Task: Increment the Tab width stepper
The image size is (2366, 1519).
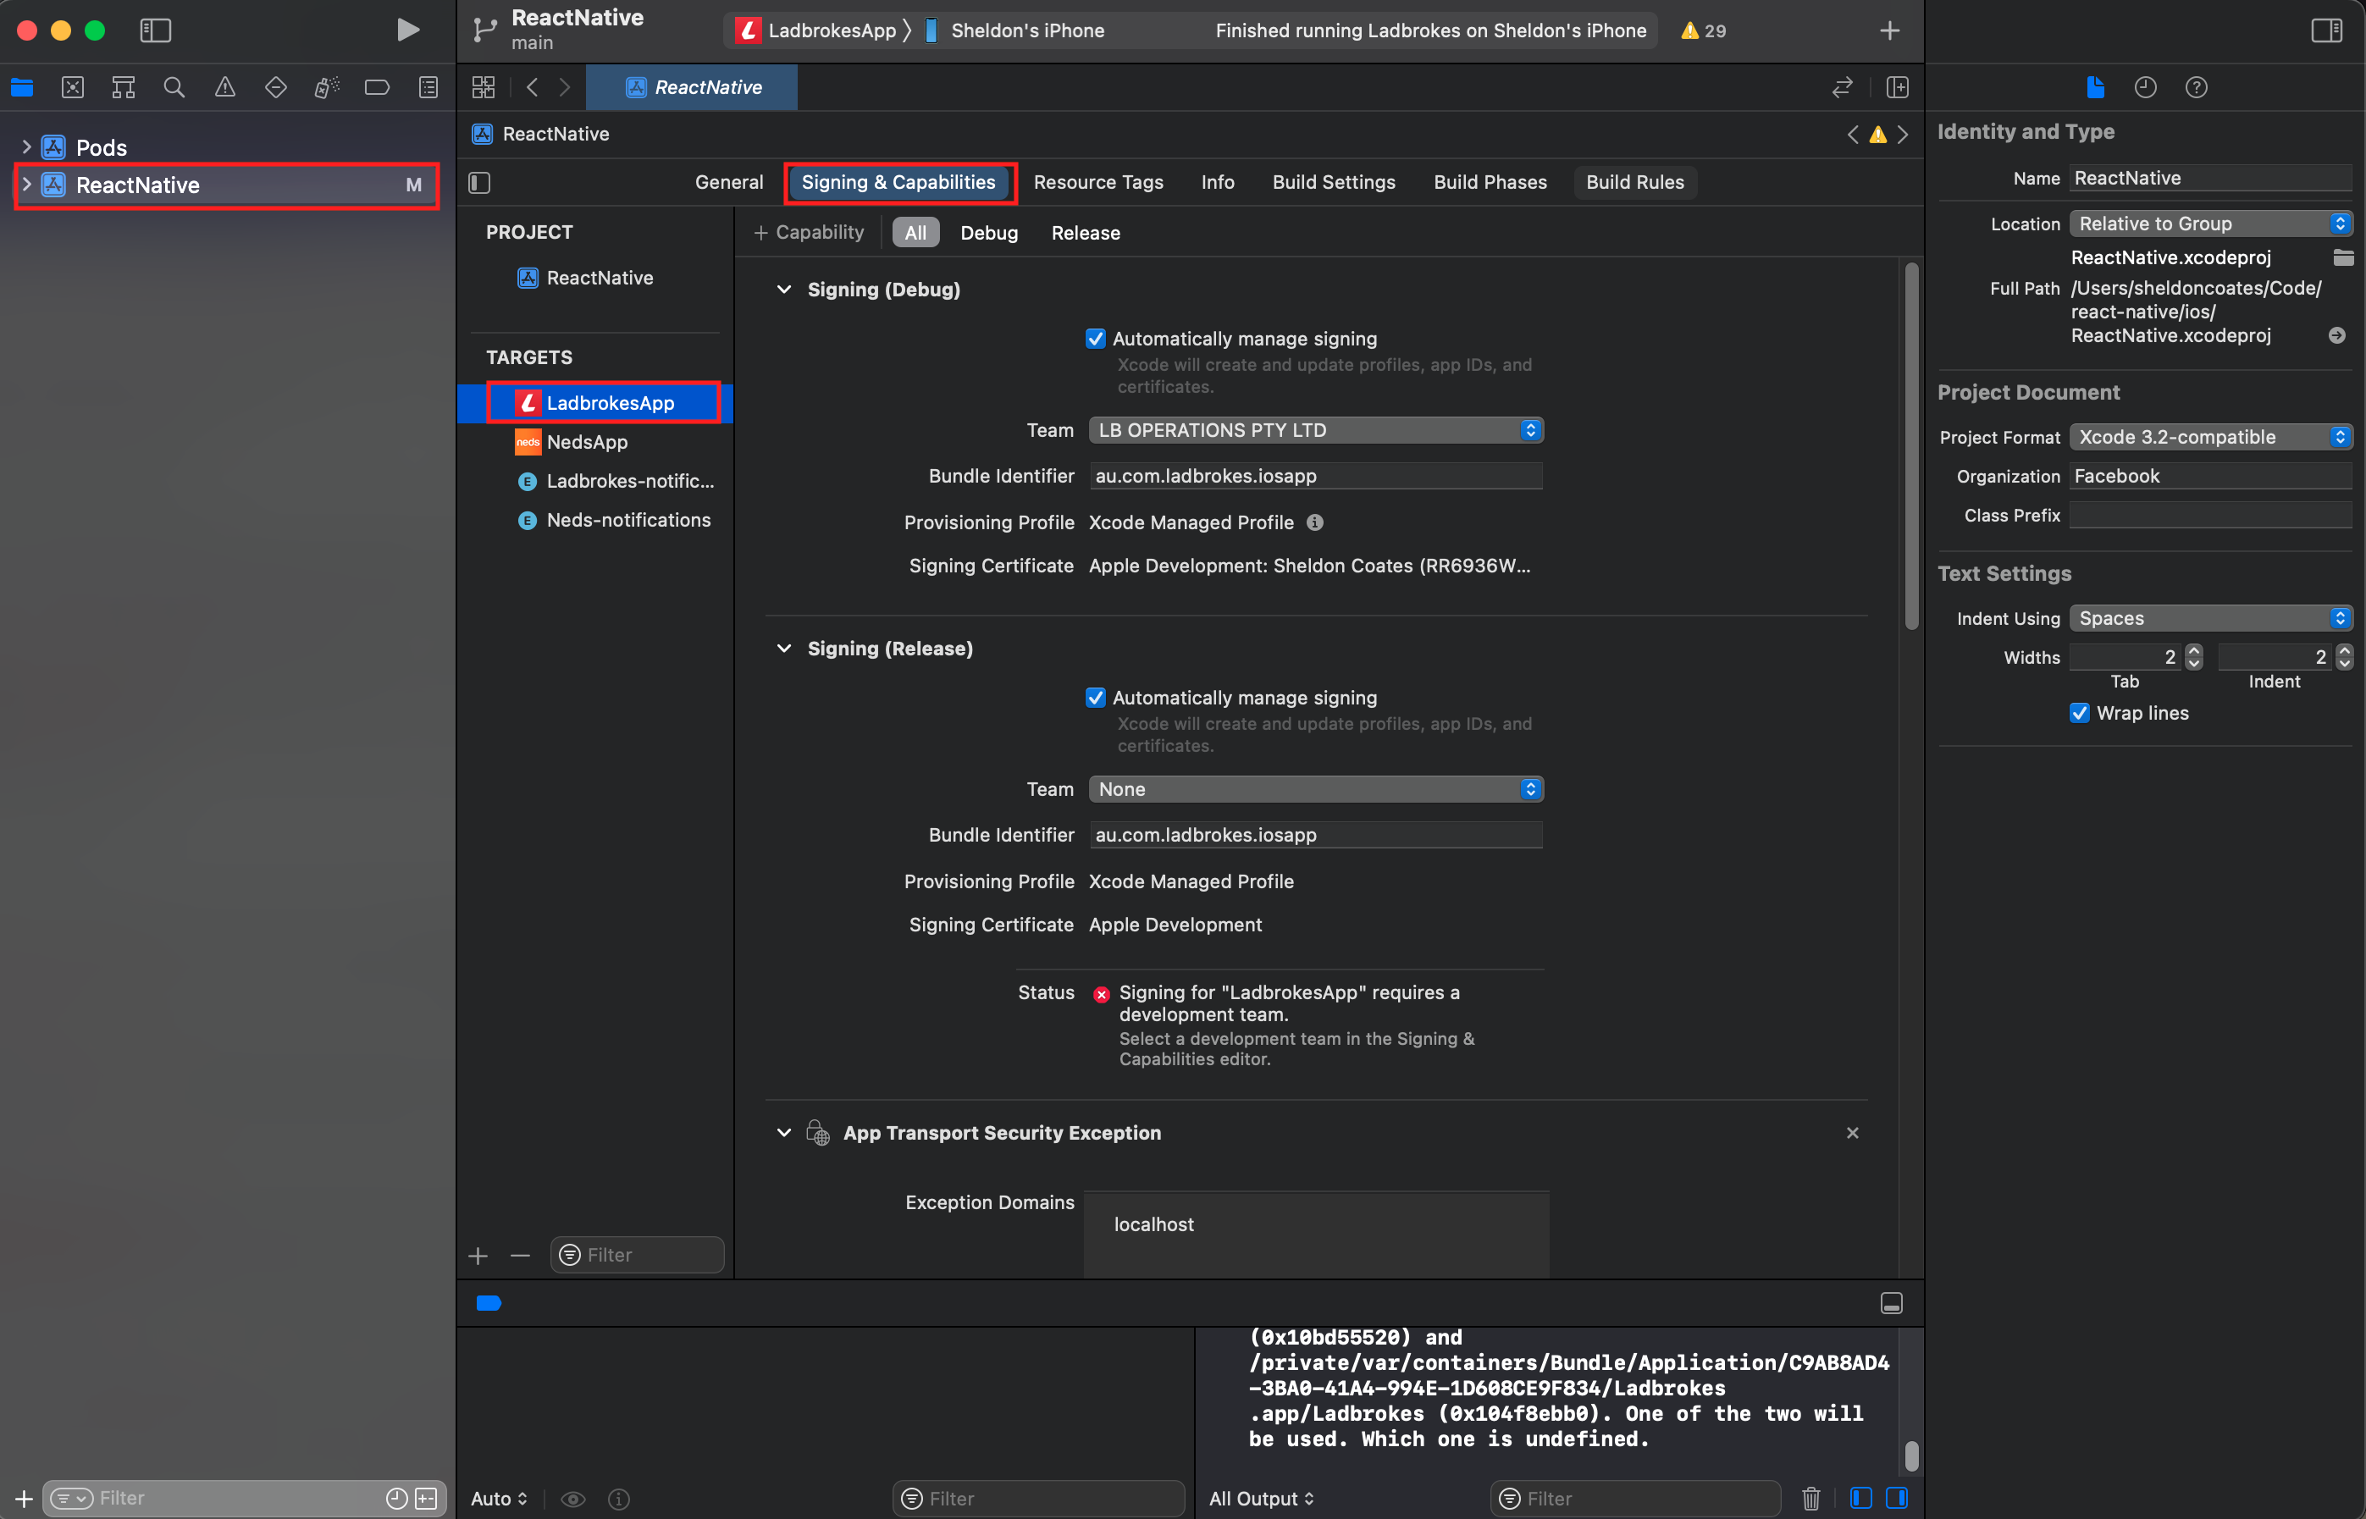Action: [2193, 651]
